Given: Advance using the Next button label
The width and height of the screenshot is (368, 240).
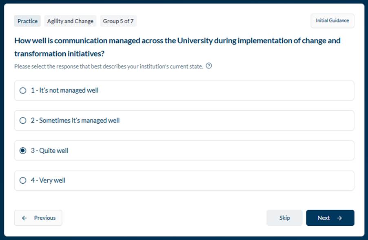Looking at the screenshot, I should (324, 218).
